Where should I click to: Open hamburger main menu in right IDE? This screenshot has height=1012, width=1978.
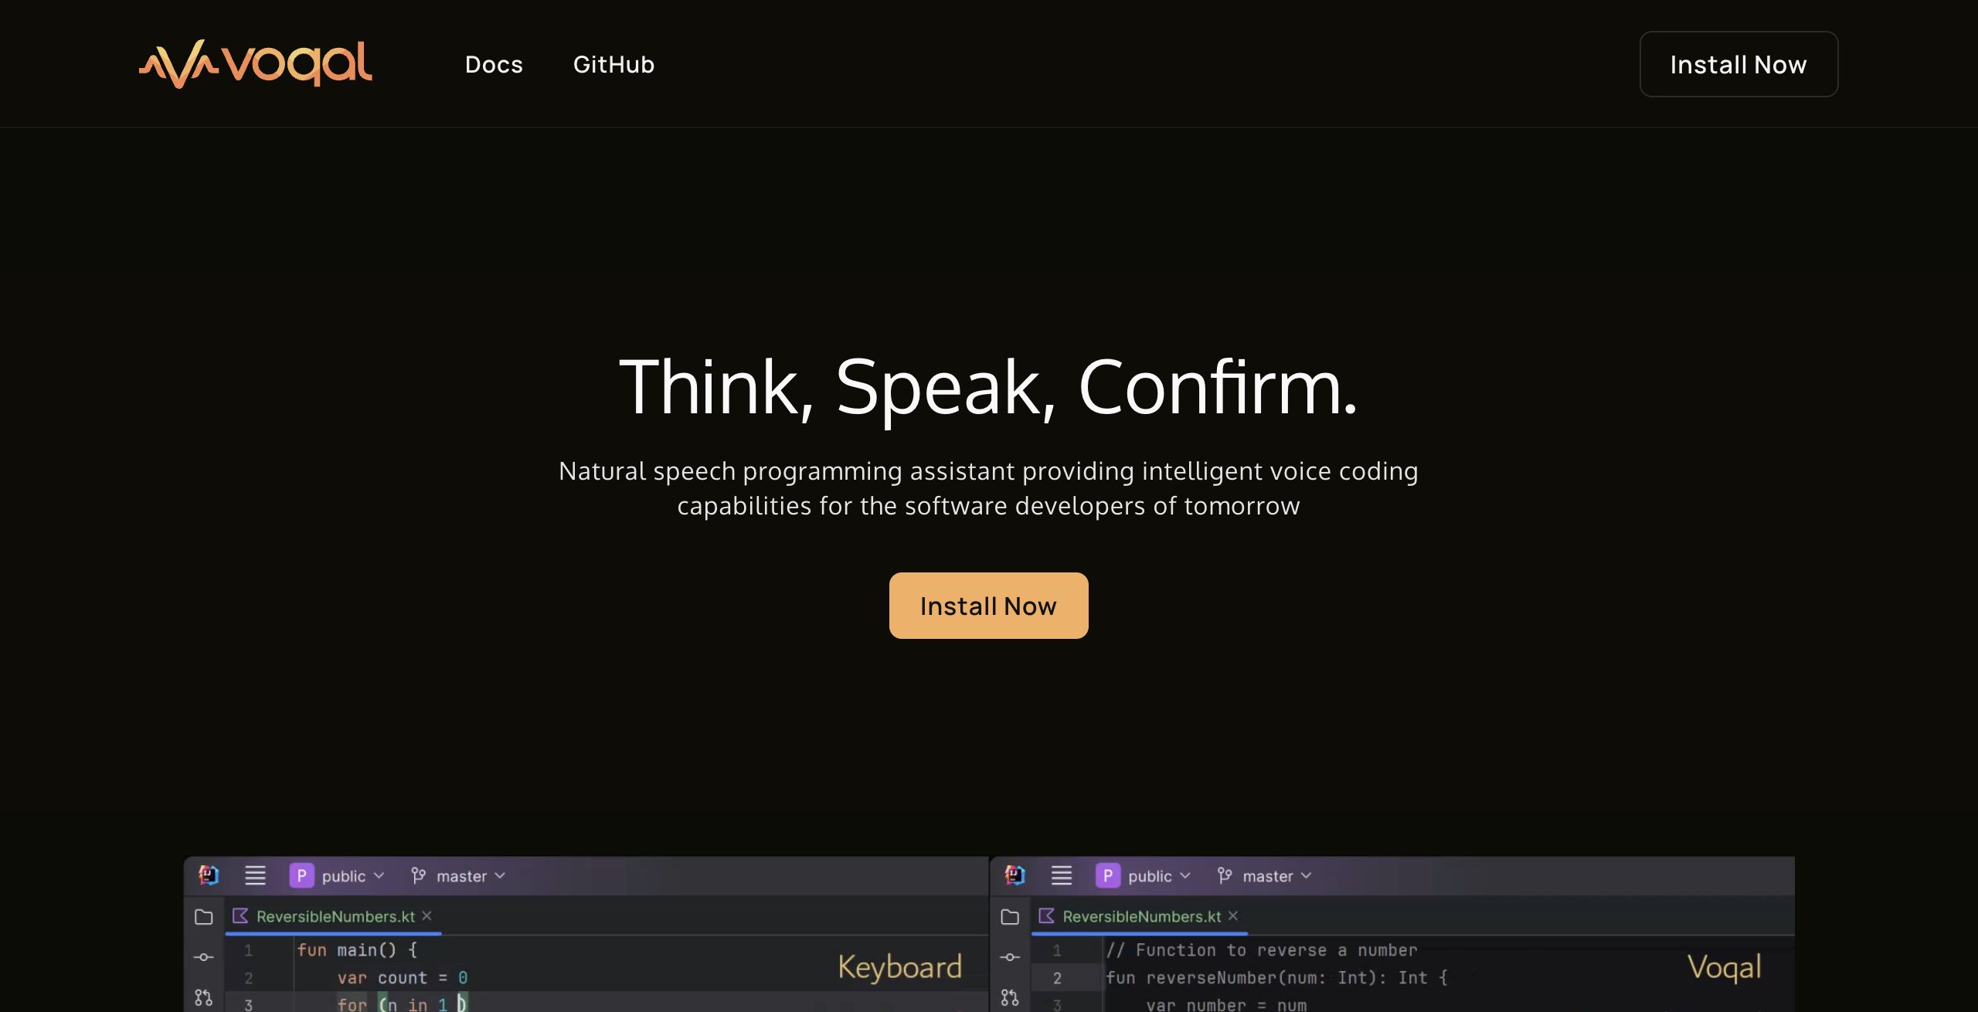tap(1062, 875)
